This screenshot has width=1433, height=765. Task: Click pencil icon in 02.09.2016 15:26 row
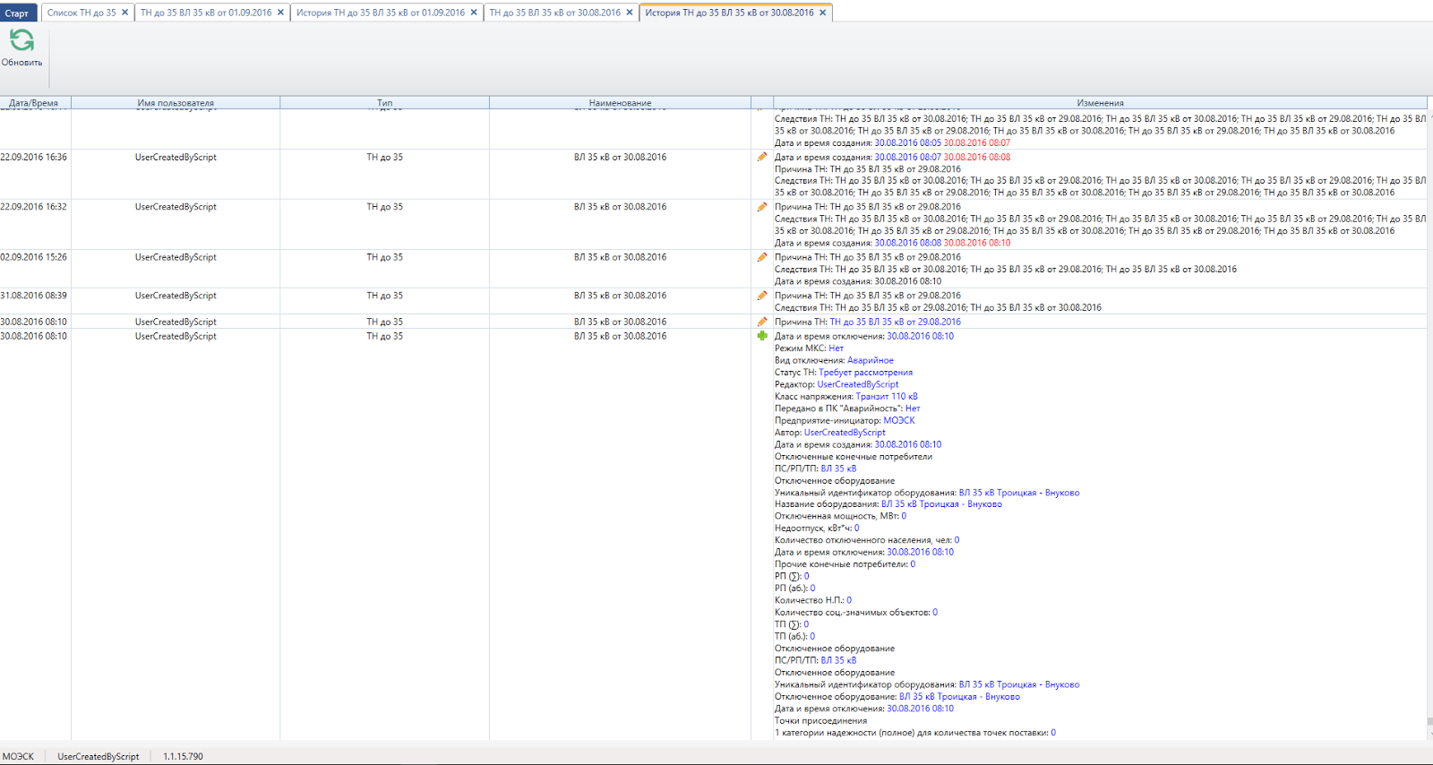click(x=762, y=257)
